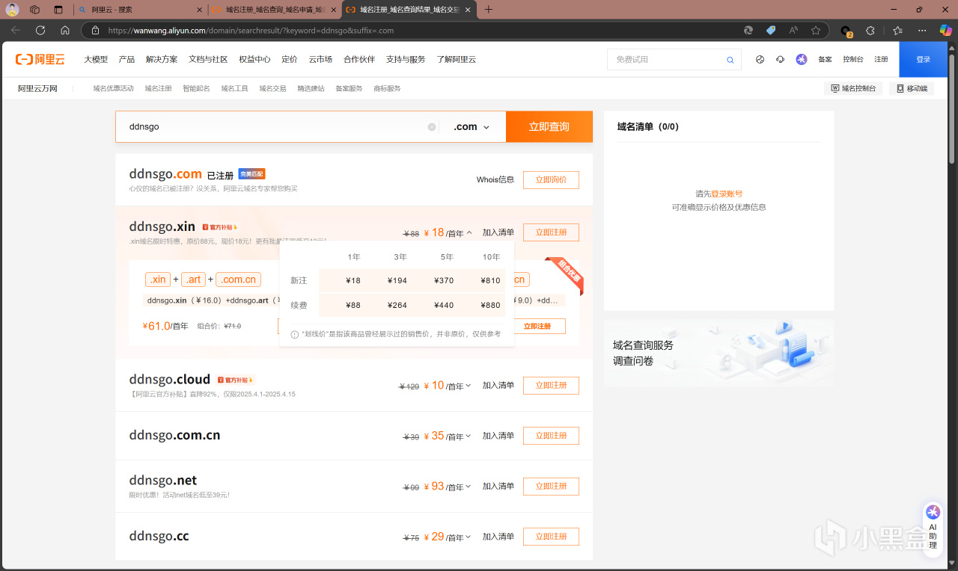Open the 大模型 navigation item

pyautogui.click(x=96, y=60)
